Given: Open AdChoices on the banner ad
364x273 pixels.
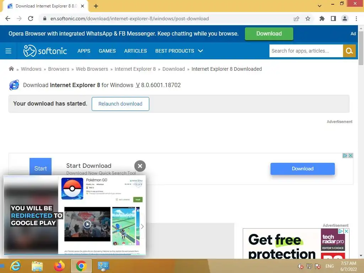Looking at the screenshot, I should 345,156.
